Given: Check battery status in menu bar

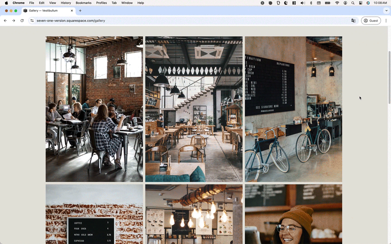Looking at the screenshot, I should click(x=327, y=3).
